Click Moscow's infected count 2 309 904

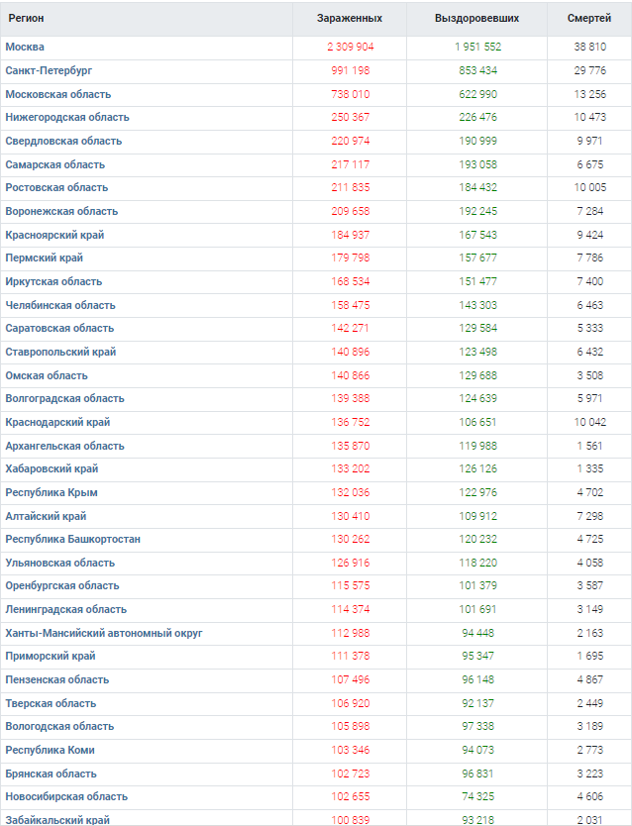point(350,47)
